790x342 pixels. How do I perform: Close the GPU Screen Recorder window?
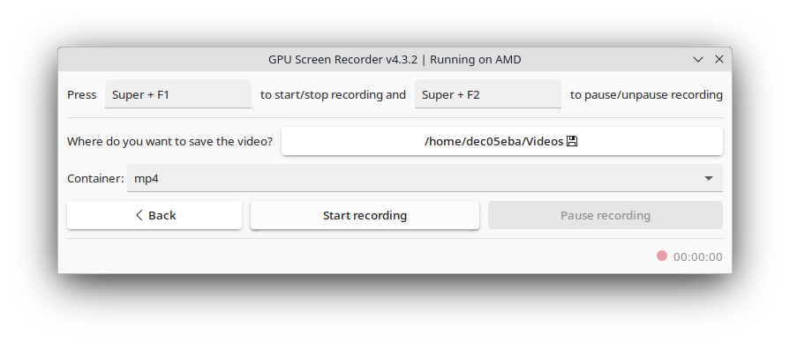(719, 59)
